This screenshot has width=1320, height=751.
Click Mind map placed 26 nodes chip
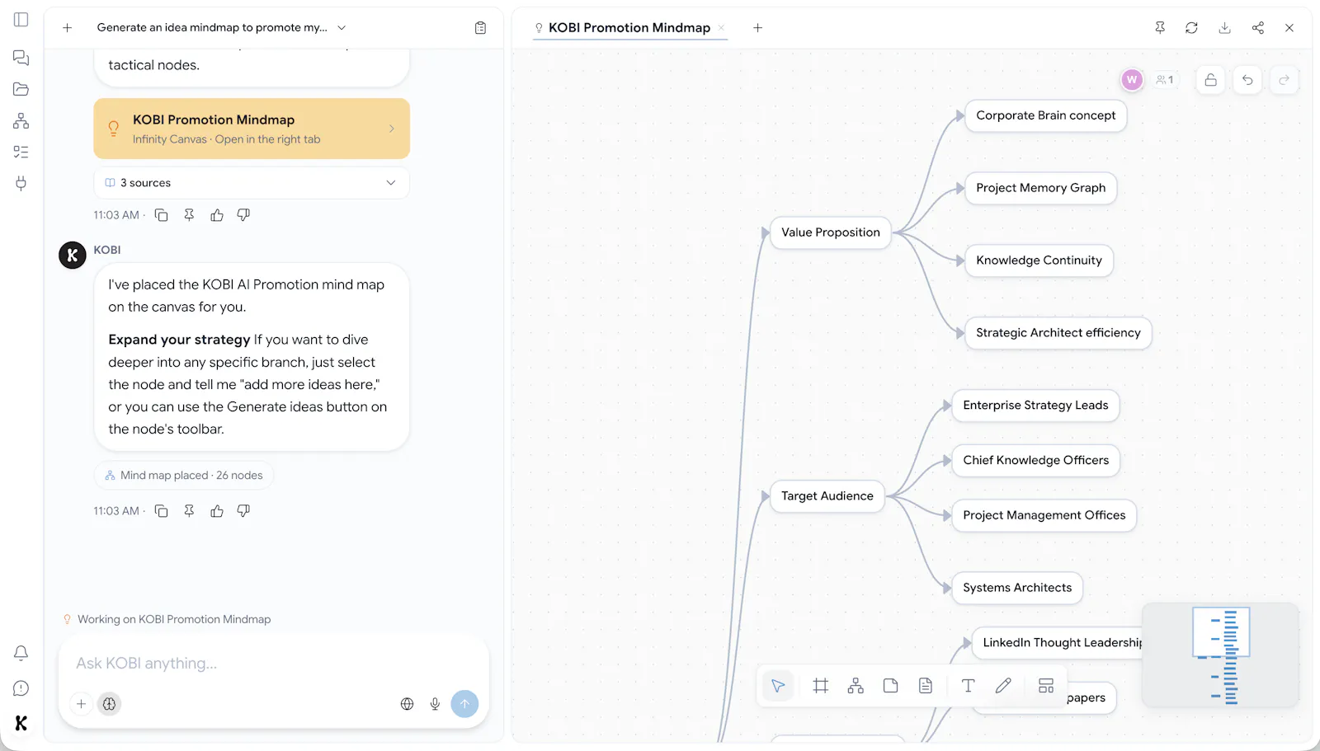coord(184,476)
